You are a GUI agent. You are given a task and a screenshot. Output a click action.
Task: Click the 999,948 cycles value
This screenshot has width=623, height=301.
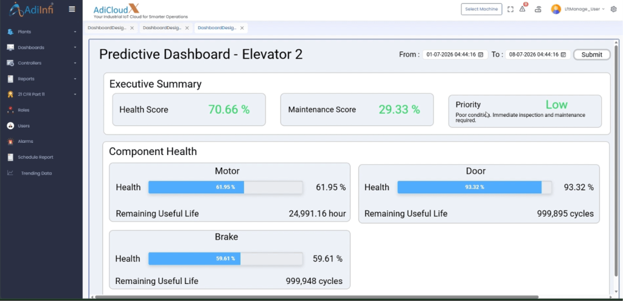[x=315, y=281]
